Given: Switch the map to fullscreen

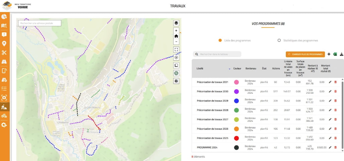Looking at the screenshot, I should coord(176,49).
